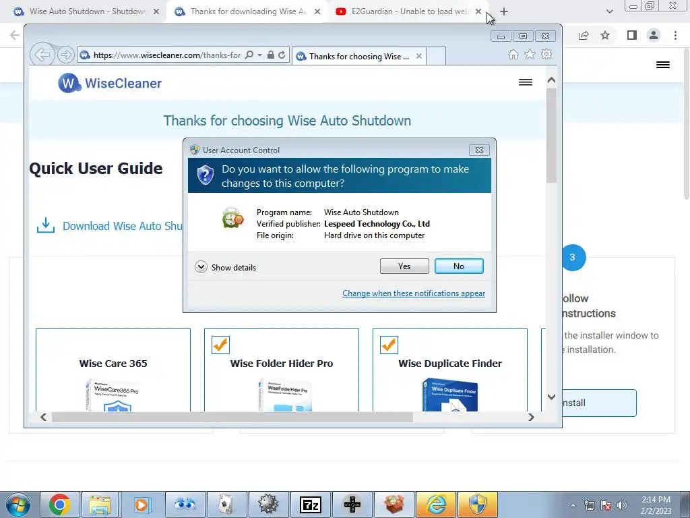Open Chrome three-dot menu
This screenshot has height=518, width=690.
coord(675,35)
